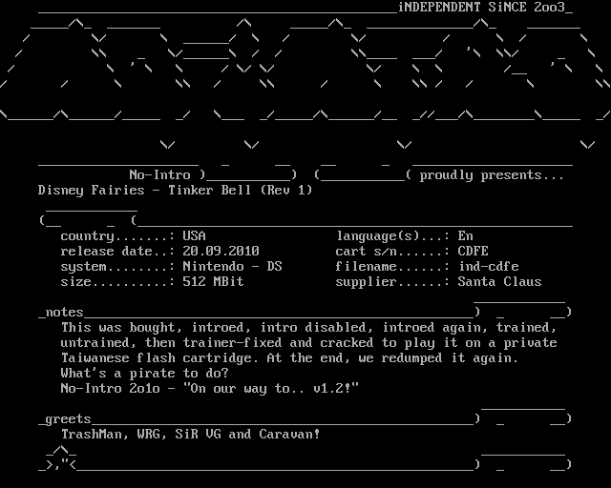
Task: Click the 'proudly presents...' text
Action: [x=492, y=175]
